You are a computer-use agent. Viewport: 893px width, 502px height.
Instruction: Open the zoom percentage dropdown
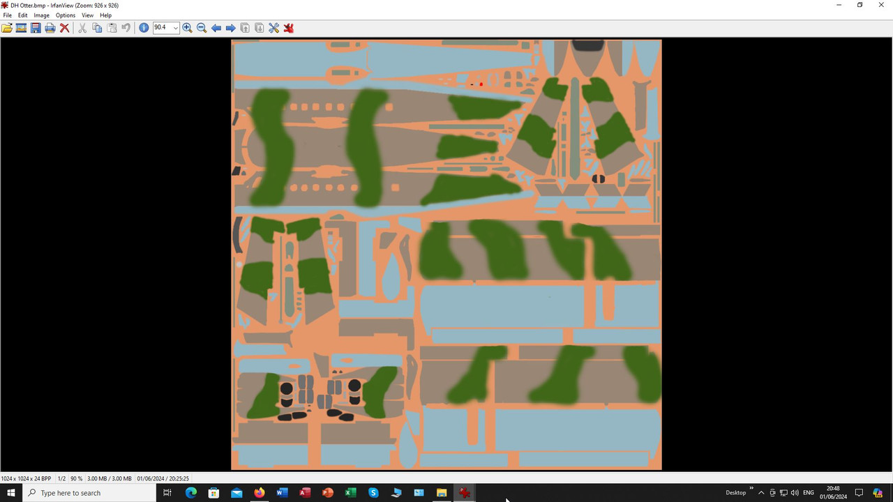pyautogui.click(x=174, y=27)
